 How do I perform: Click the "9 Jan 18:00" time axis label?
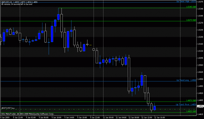click(82, 117)
